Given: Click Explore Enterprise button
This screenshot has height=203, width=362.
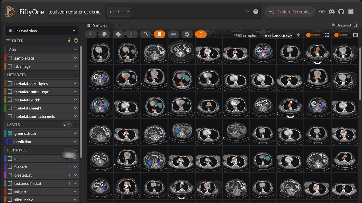Looking at the screenshot, I should click(290, 12).
